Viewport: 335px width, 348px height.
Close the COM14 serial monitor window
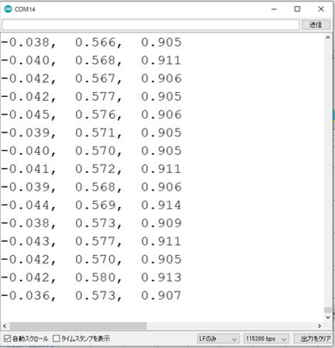(x=321, y=9)
